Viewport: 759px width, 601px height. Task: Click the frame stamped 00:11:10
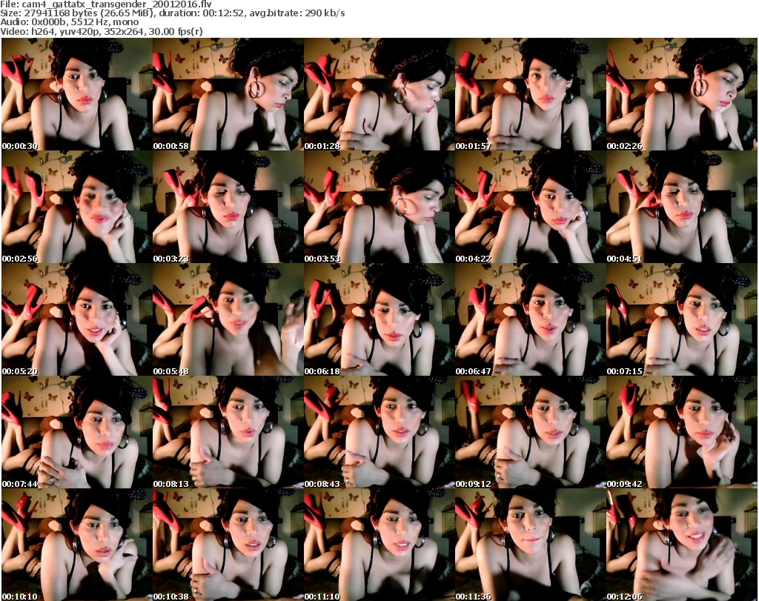pos(379,545)
